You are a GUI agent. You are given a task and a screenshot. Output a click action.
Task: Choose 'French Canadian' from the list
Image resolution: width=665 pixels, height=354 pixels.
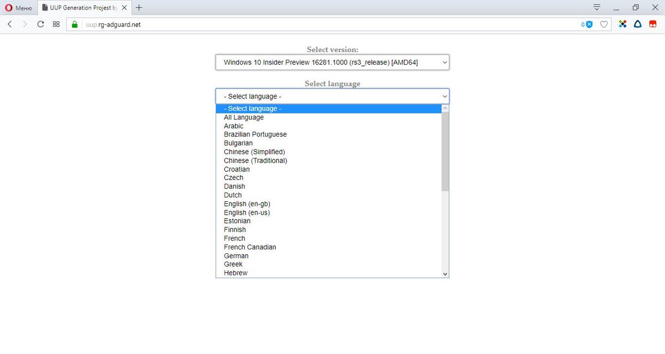coord(329,247)
